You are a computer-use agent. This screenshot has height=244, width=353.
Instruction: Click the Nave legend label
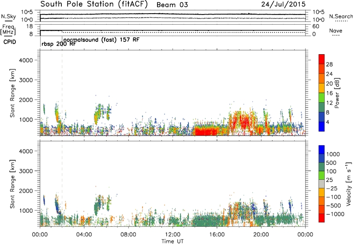[336, 30]
